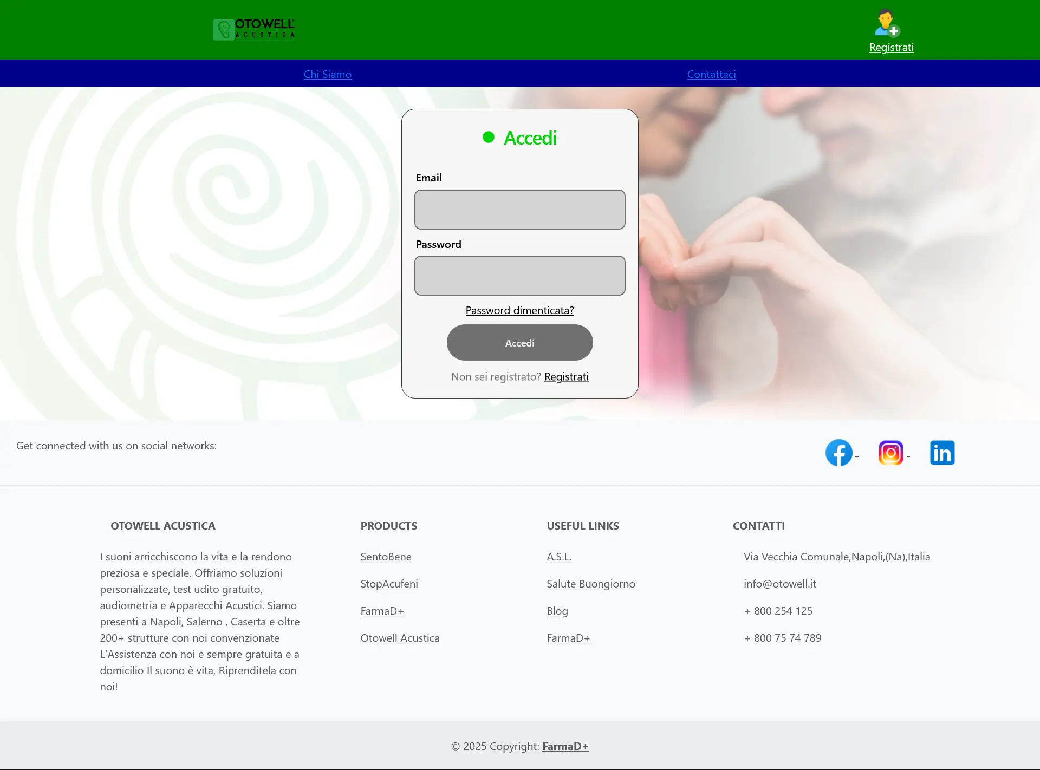Open the Blog link in footer
The width and height of the screenshot is (1040, 770).
click(x=557, y=610)
